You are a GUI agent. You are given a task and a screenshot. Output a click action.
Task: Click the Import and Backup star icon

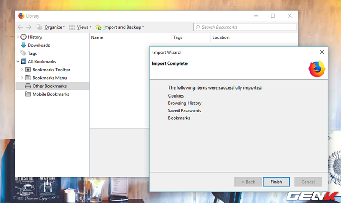(99, 27)
